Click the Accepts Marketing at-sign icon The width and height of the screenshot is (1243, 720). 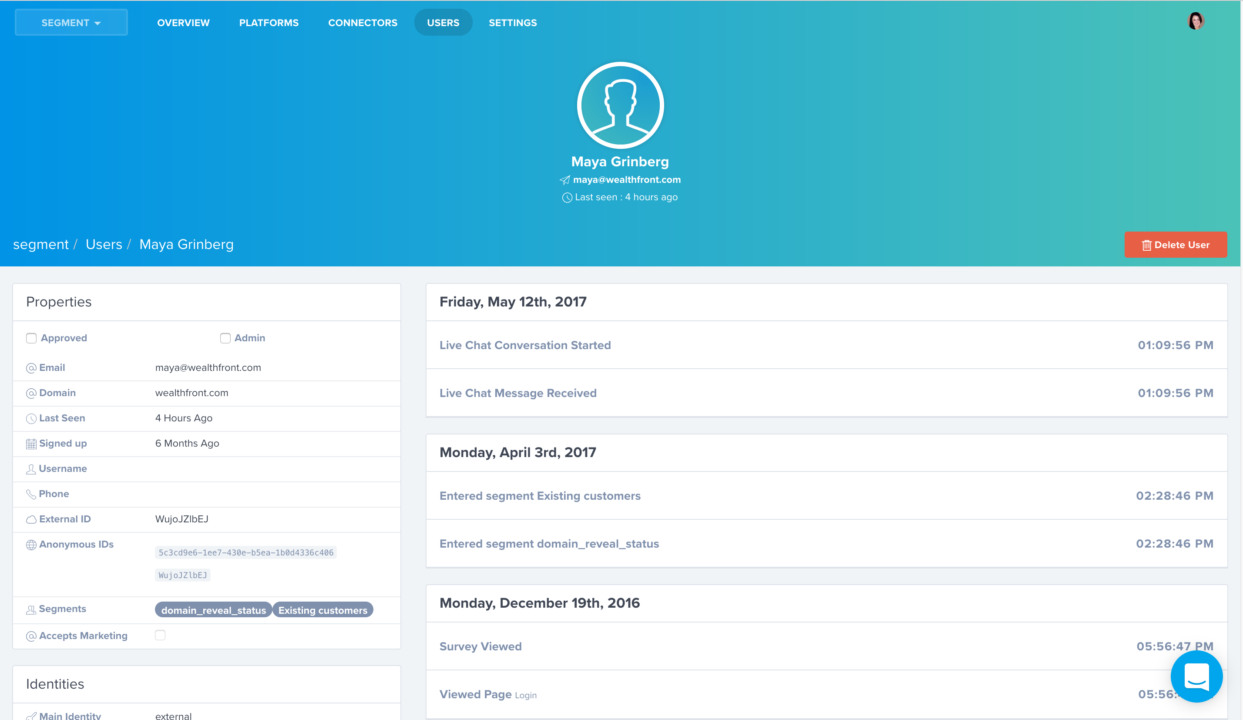pyautogui.click(x=31, y=636)
